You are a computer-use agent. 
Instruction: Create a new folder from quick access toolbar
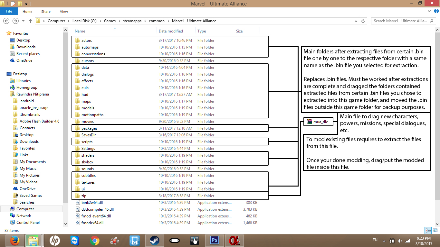click(20, 4)
